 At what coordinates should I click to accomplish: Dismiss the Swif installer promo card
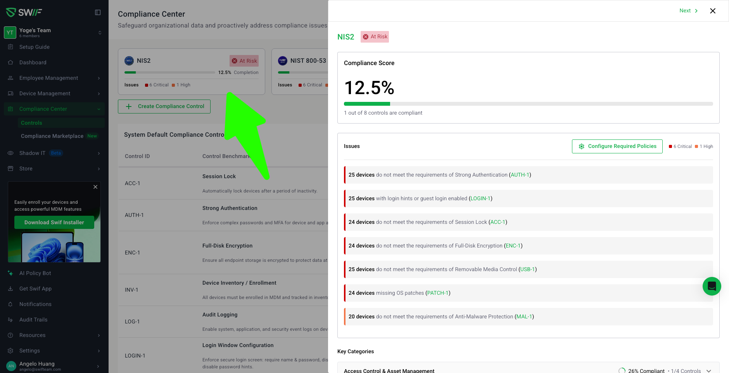tap(95, 187)
